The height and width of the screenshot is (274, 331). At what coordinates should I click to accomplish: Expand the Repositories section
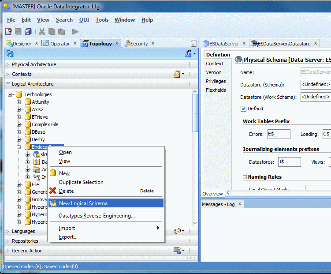tap(8, 241)
